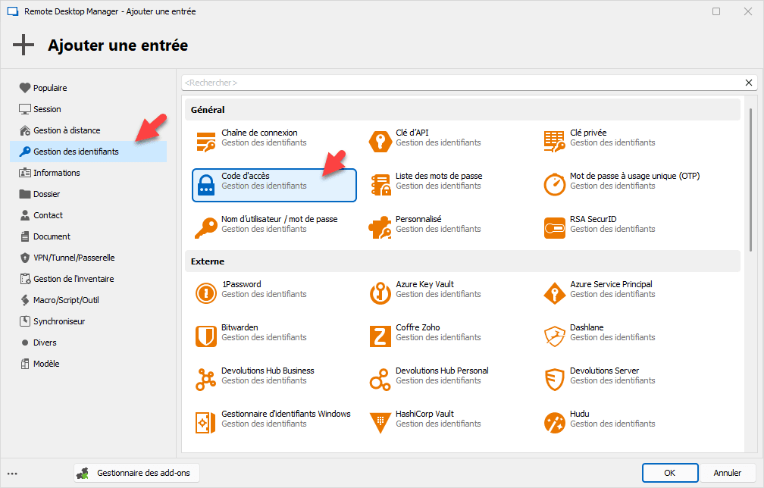Choose the 1Password credential icon
This screenshot has width=764, height=488.
coord(205,293)
